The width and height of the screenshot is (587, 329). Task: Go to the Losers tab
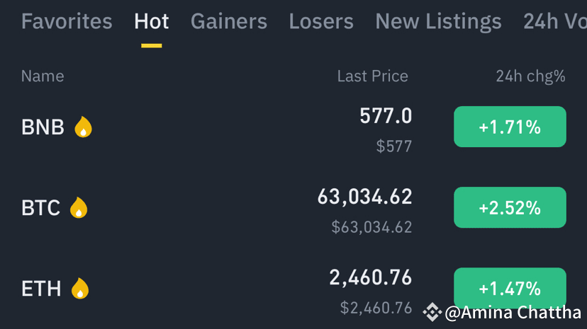pyautogui.click(x=321, y=22)
